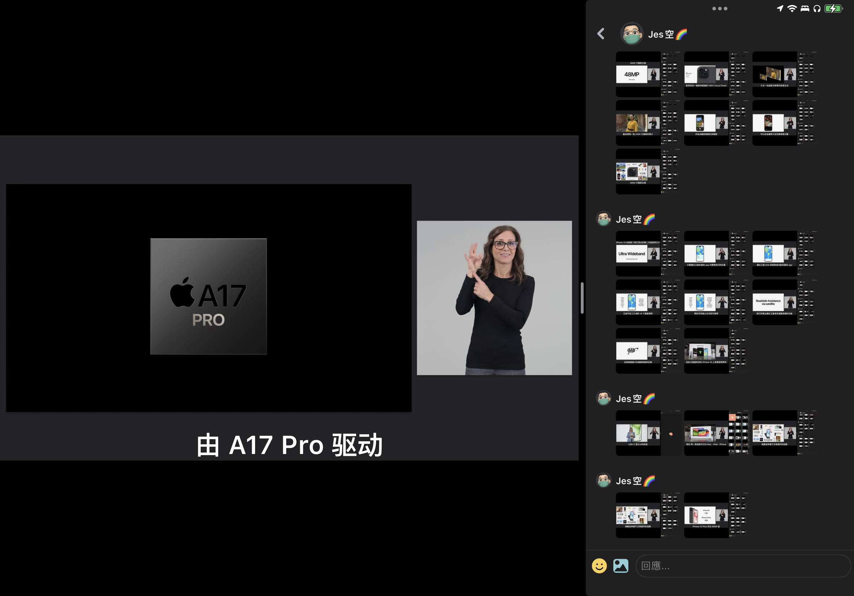Viewport: 854px width, 596px height.
Task: Open the Roadside Assistance via satellite thumbnail
Action: pos(785,302)
